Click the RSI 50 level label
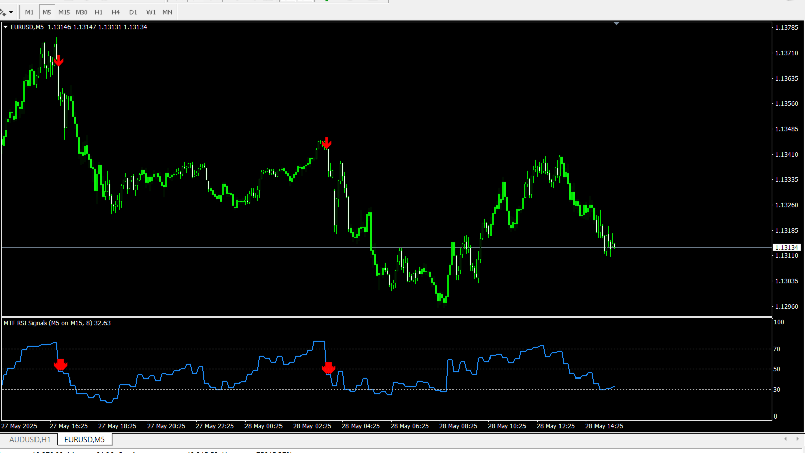This screenshot has width=805, height=453. (777, 369)
